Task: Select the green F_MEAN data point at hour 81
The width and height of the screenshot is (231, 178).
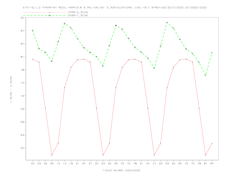Action: coord(205,75)
